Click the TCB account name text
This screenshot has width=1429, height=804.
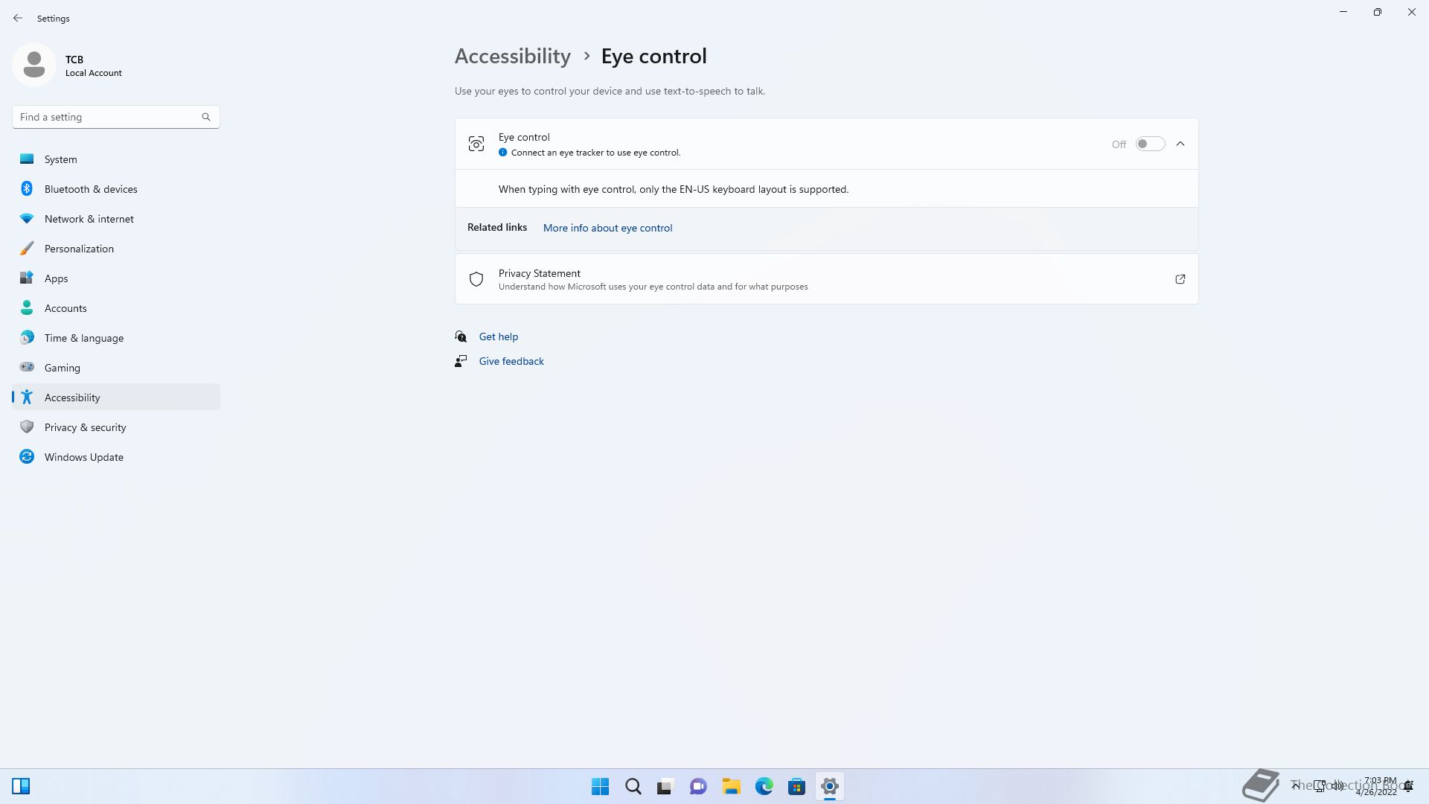click(x=74, y=60)
